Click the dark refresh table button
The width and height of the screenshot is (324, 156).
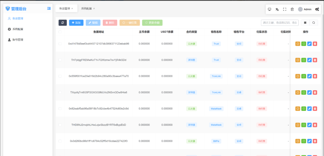click(63, 23)
